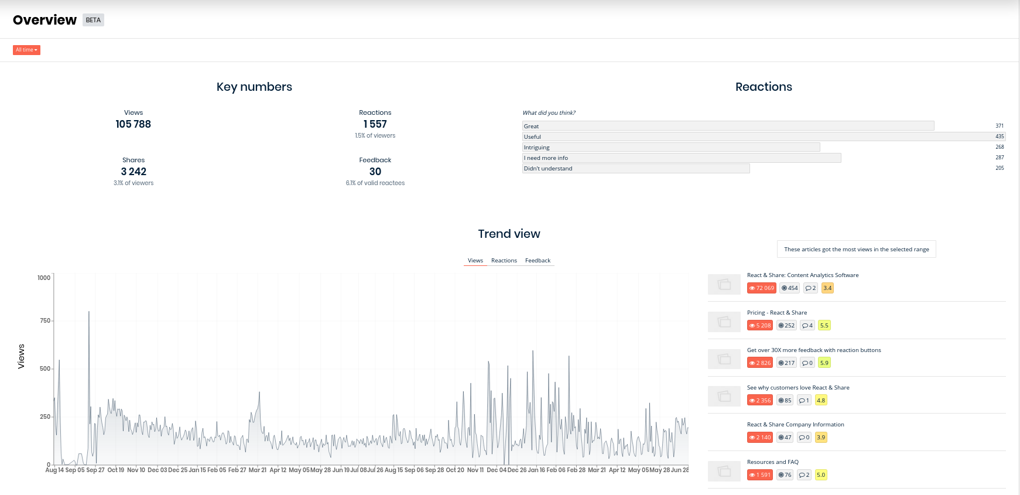Screen dimensions: 1020x495
Task: Click the Feedback total 30
Action: click(x=375, y=172)
